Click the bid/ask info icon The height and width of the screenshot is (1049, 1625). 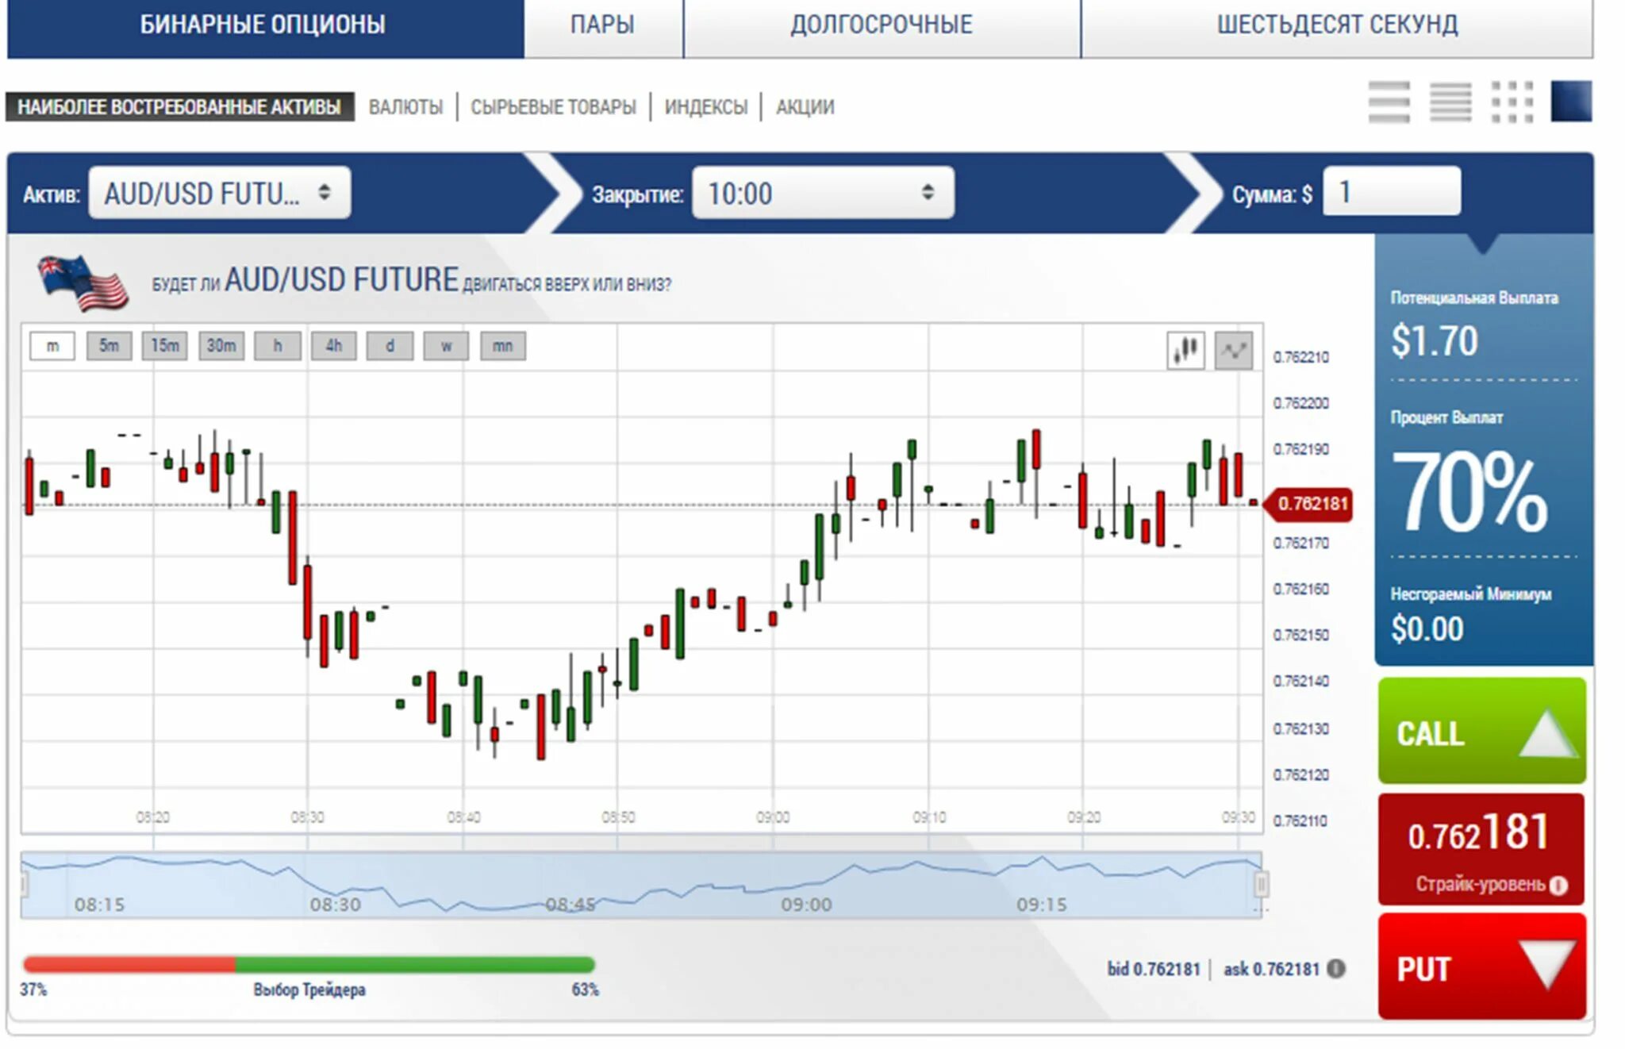[1336, 968]
